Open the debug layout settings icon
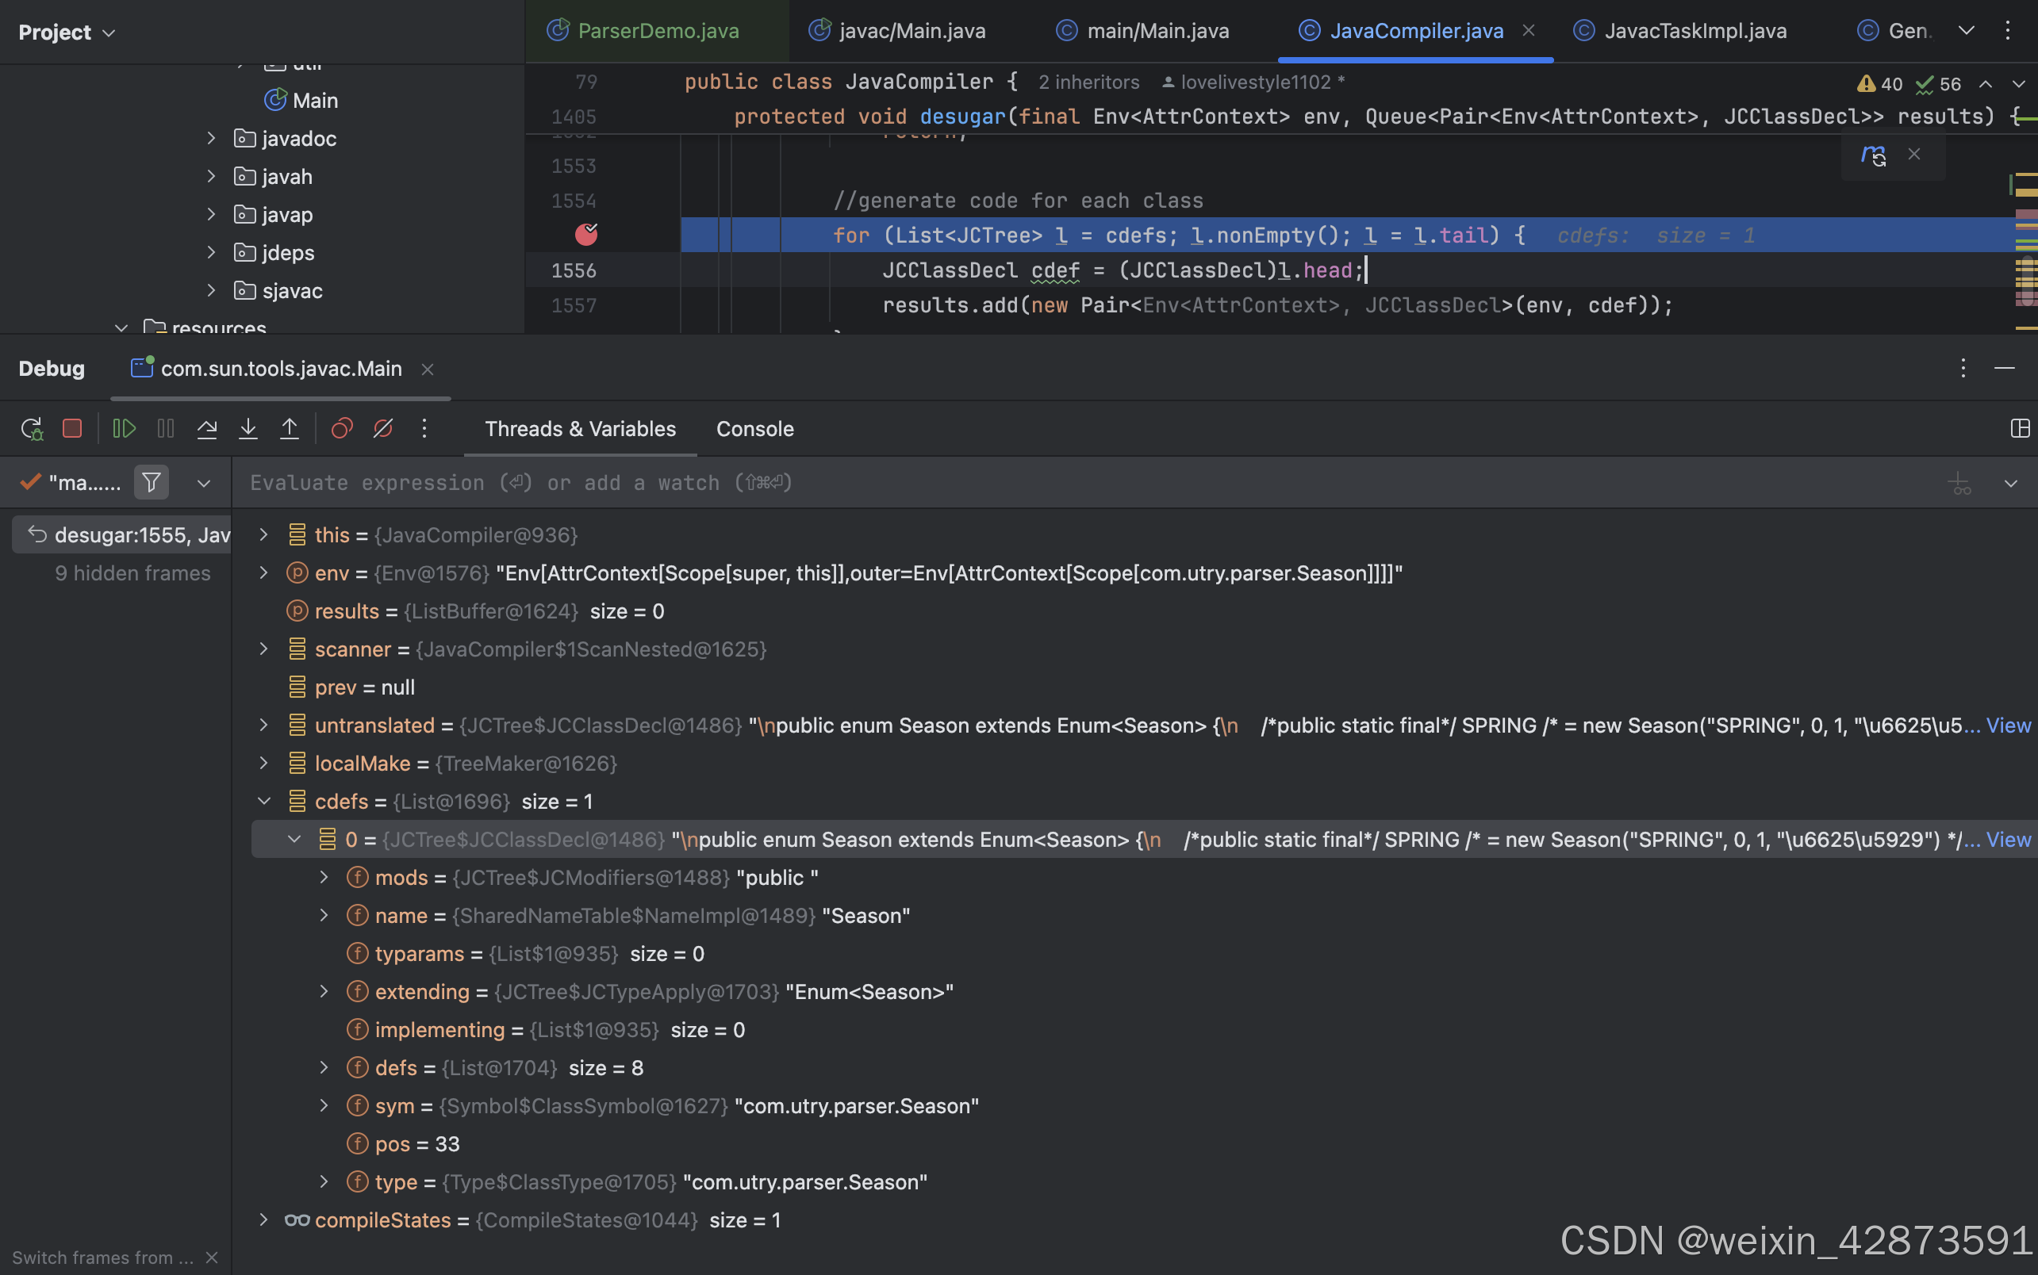 tap(2020, 428)
